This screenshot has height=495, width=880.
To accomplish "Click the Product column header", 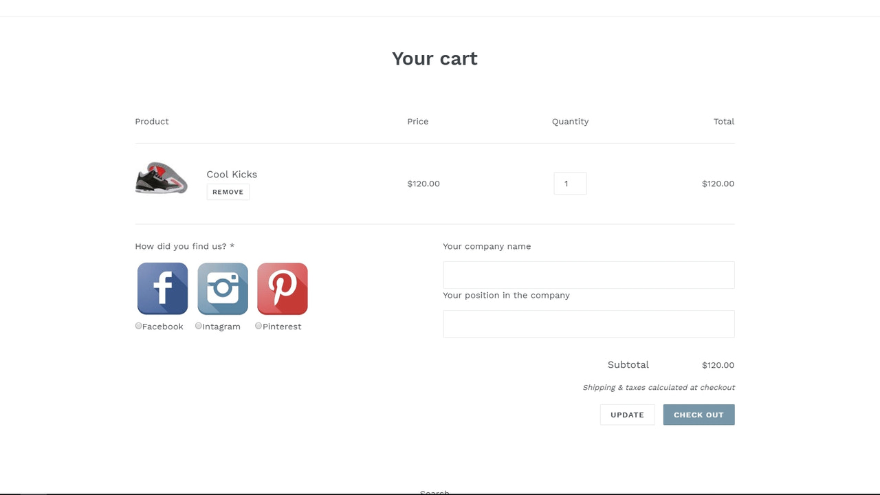I will (152, 121).
